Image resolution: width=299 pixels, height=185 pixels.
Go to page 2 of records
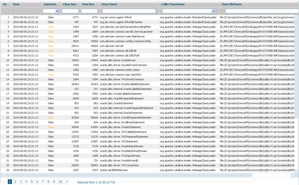pyautogui.click(x=15, y=182)
